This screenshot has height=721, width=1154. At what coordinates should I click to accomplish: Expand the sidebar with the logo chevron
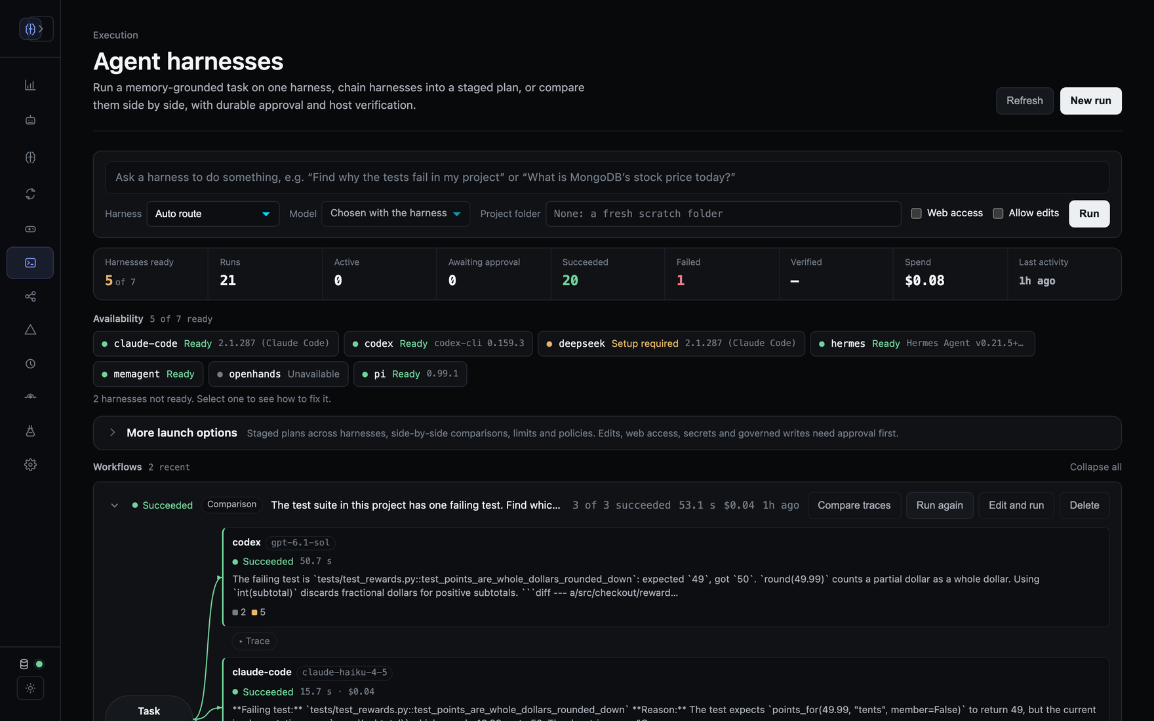[x=41, y=29]
